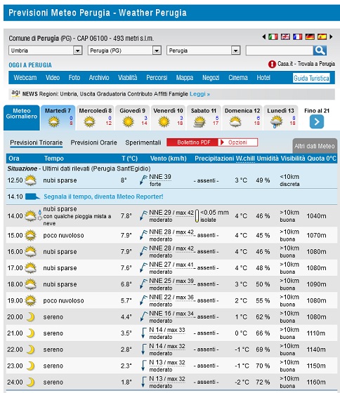Click the rain gauge icon at 14.00

pyautogui.click(x=197, y=216)
